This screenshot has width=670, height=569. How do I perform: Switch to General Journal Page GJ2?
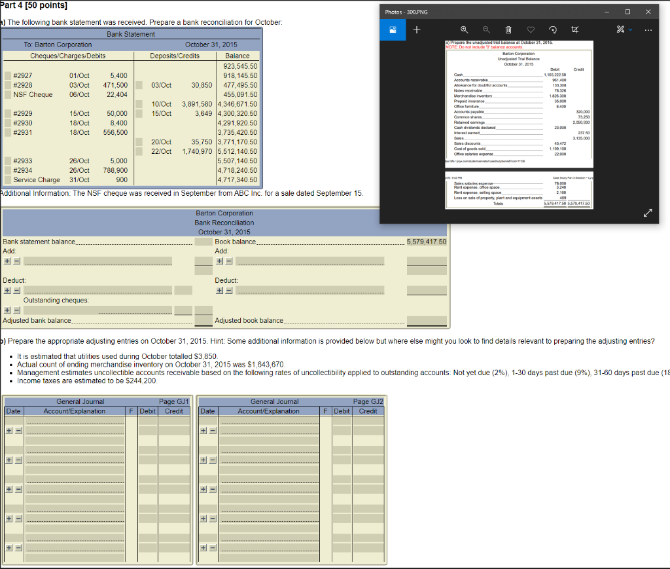[368, 401]
